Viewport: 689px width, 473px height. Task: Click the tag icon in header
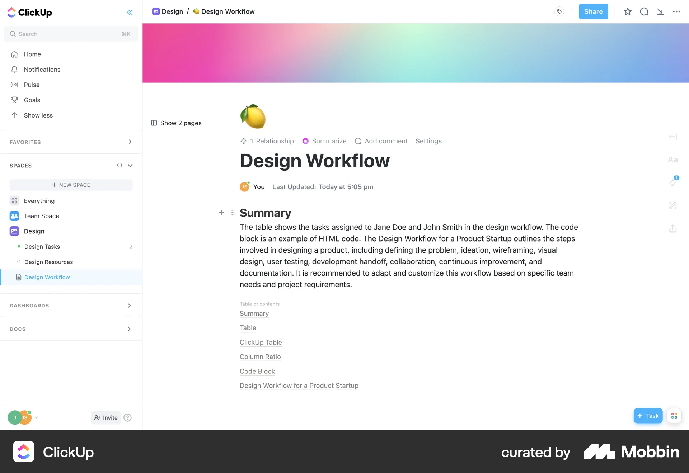[x=559, y=11]
